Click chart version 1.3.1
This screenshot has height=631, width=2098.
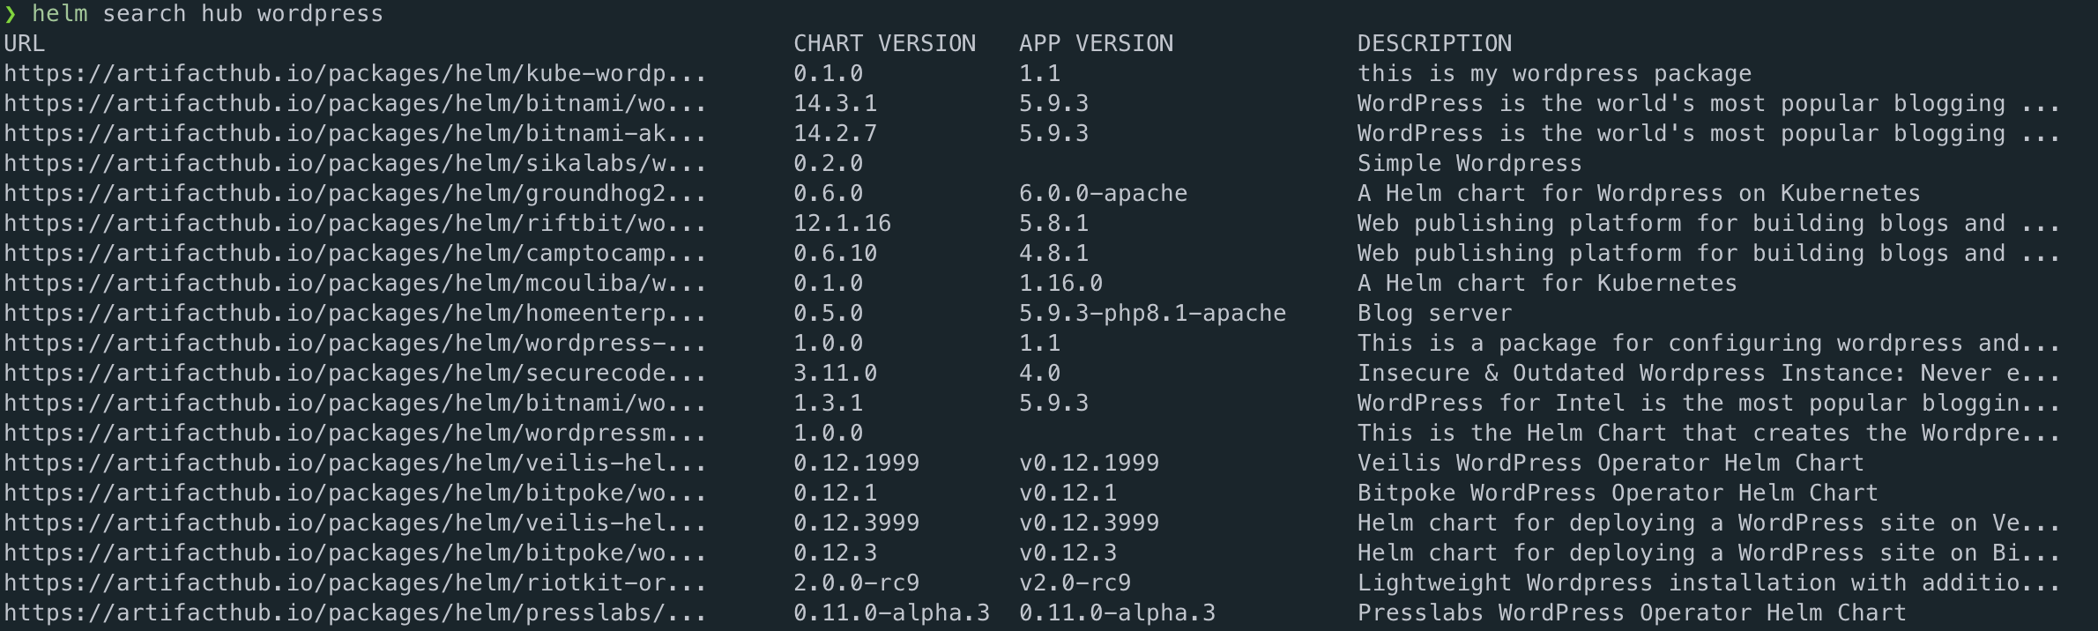pyautogui.click(x=829, y=404)
